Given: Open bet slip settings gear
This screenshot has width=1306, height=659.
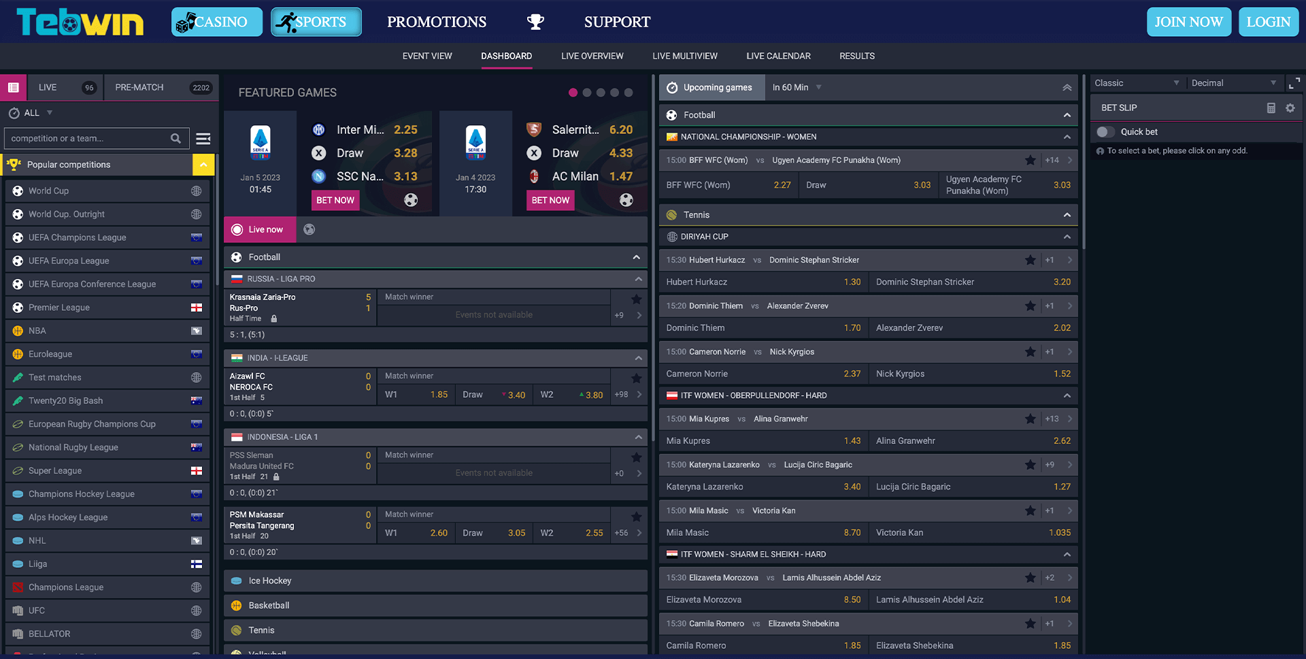Looking at the screenshot, I should tap(1290, 107).
